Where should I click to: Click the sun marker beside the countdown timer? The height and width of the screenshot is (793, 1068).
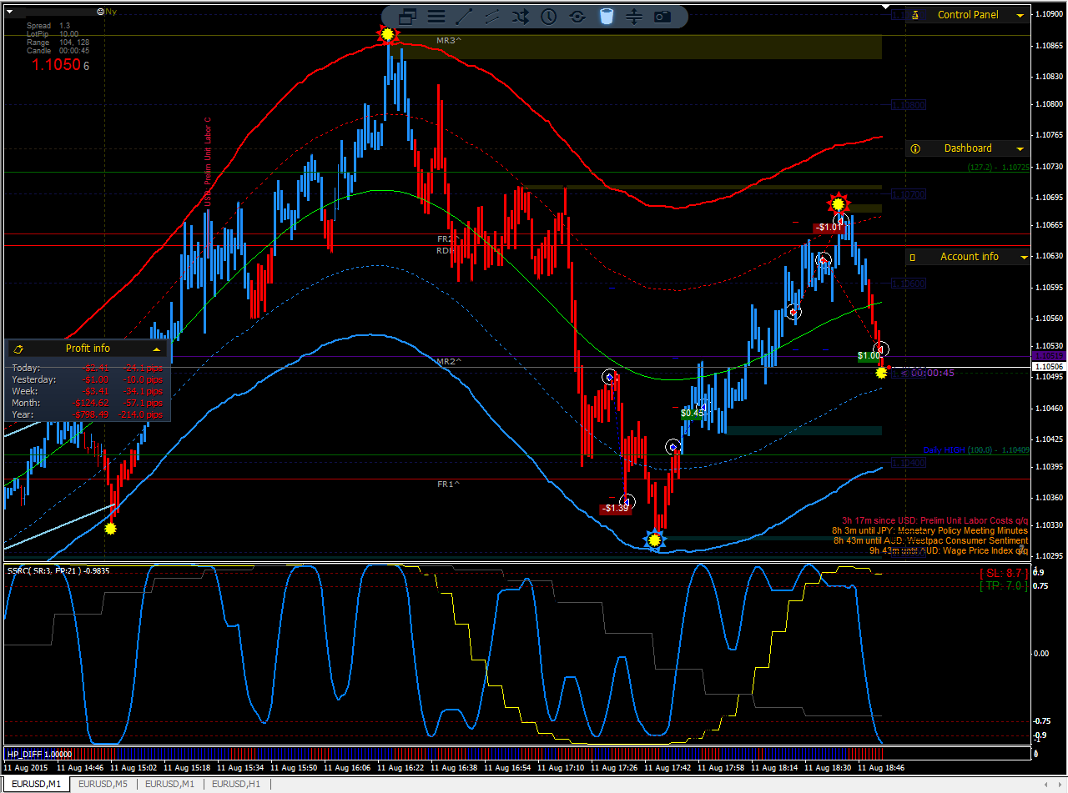coord(881,373)
